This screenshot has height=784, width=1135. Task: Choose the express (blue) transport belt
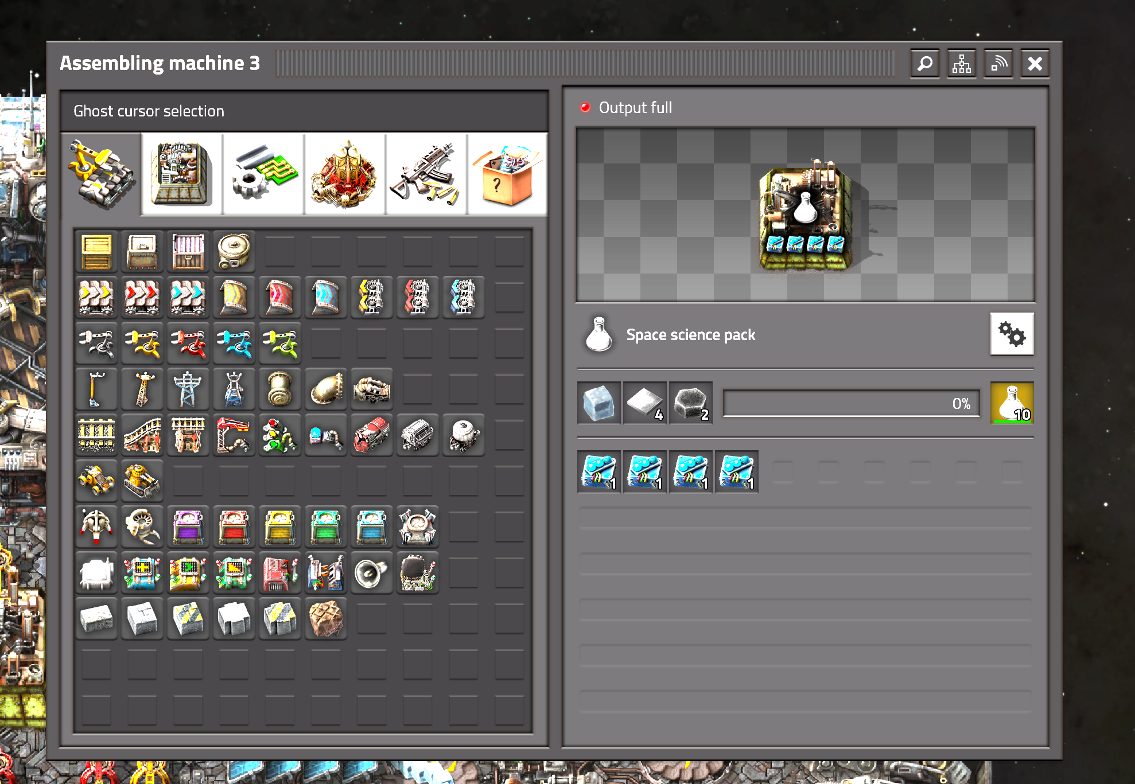point(188,297)
